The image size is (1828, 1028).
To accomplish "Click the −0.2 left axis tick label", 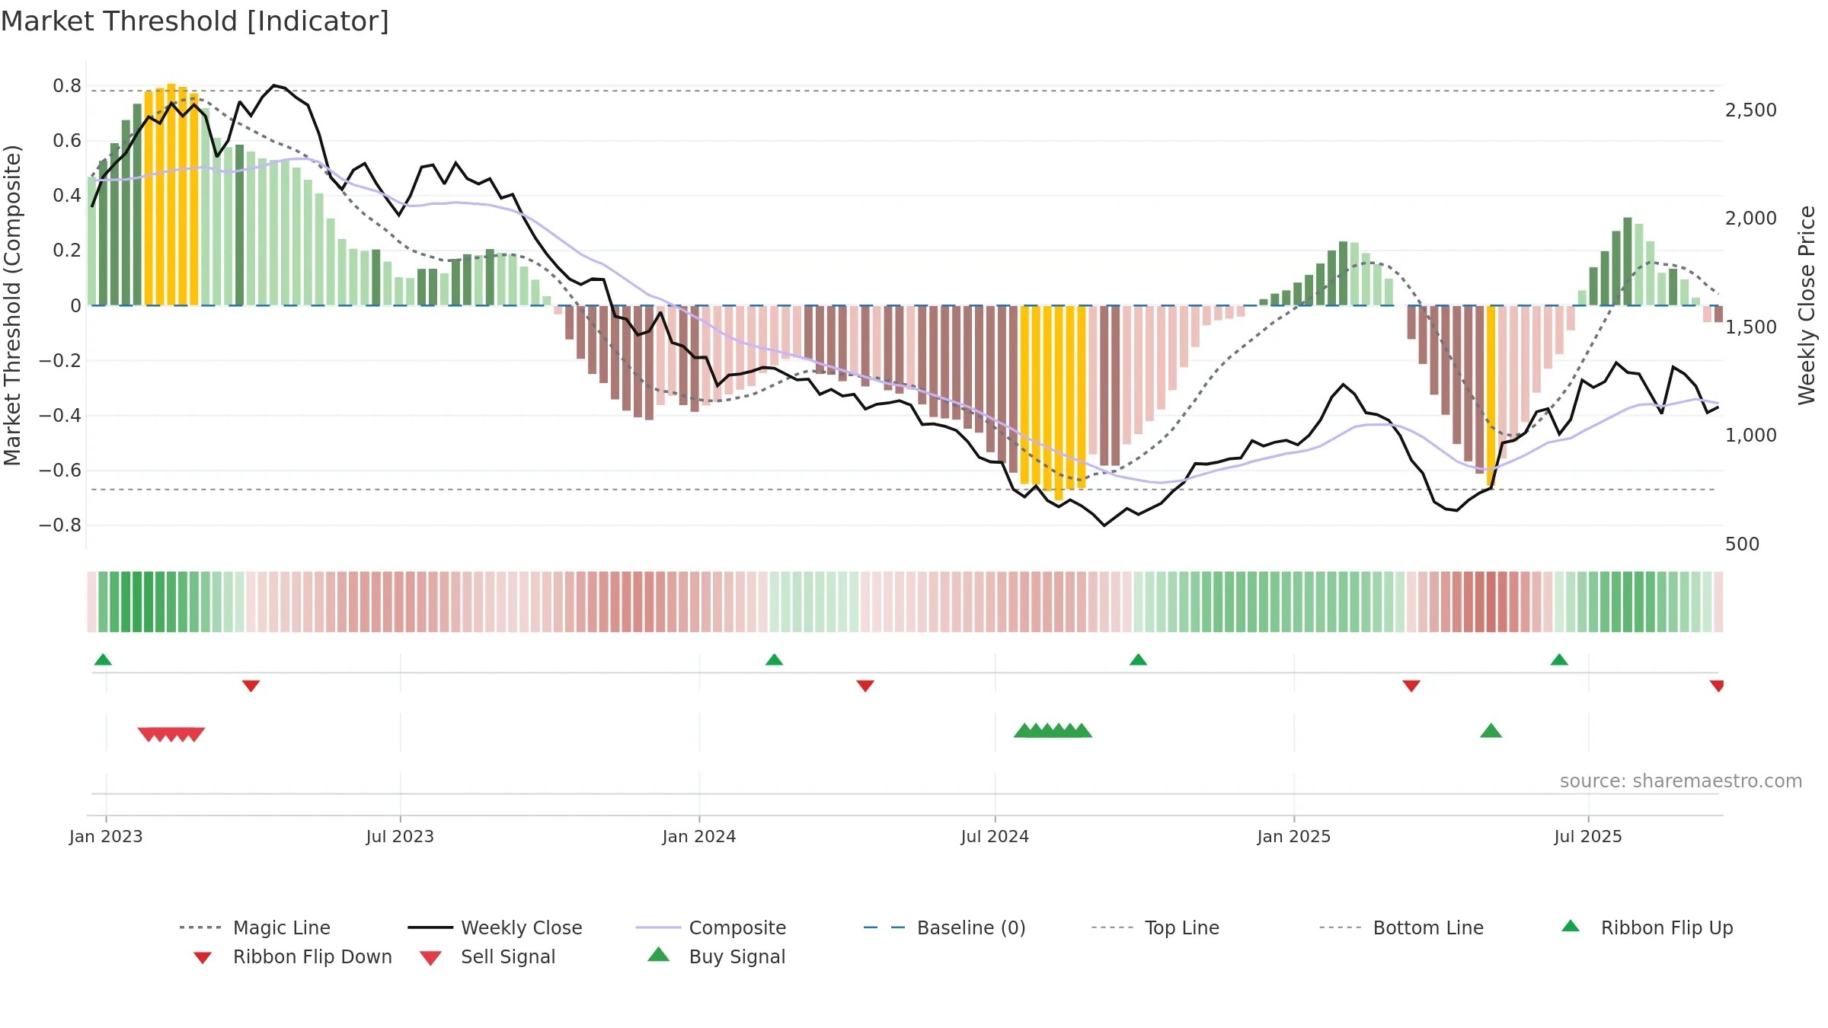I will (x=59, y=360).
